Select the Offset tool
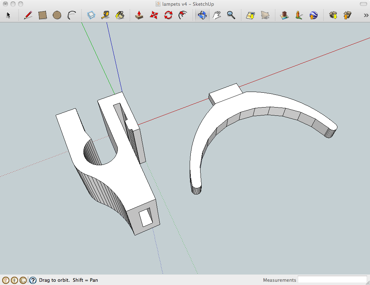The height and width of the screenshot is (285, 370). (183, 15)
